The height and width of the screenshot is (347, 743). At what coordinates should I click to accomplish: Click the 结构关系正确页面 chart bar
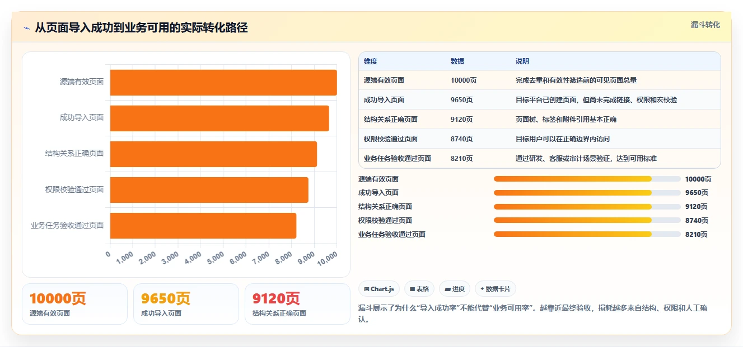tap(213, 154)
